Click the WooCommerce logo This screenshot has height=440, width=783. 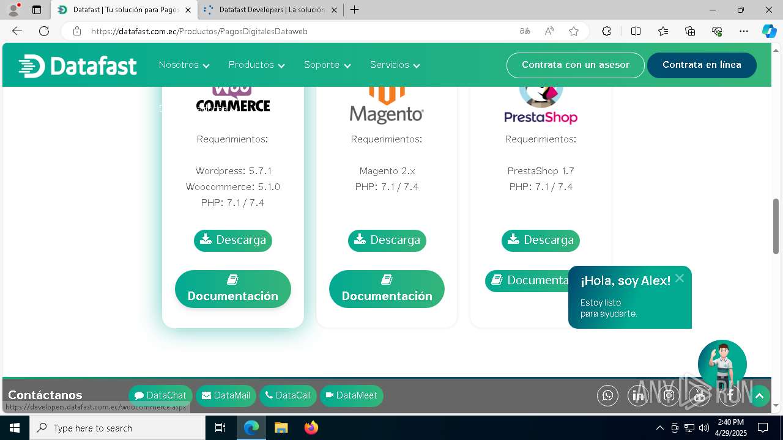click(x=232, y=100)
